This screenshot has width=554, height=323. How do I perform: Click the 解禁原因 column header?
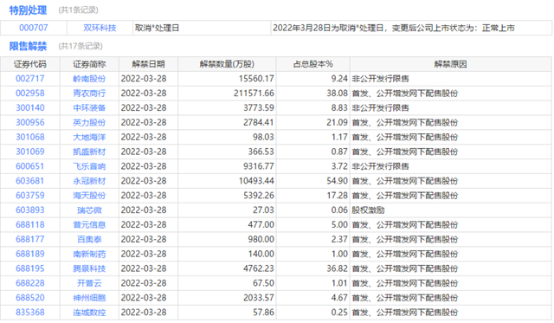point(450,64)
